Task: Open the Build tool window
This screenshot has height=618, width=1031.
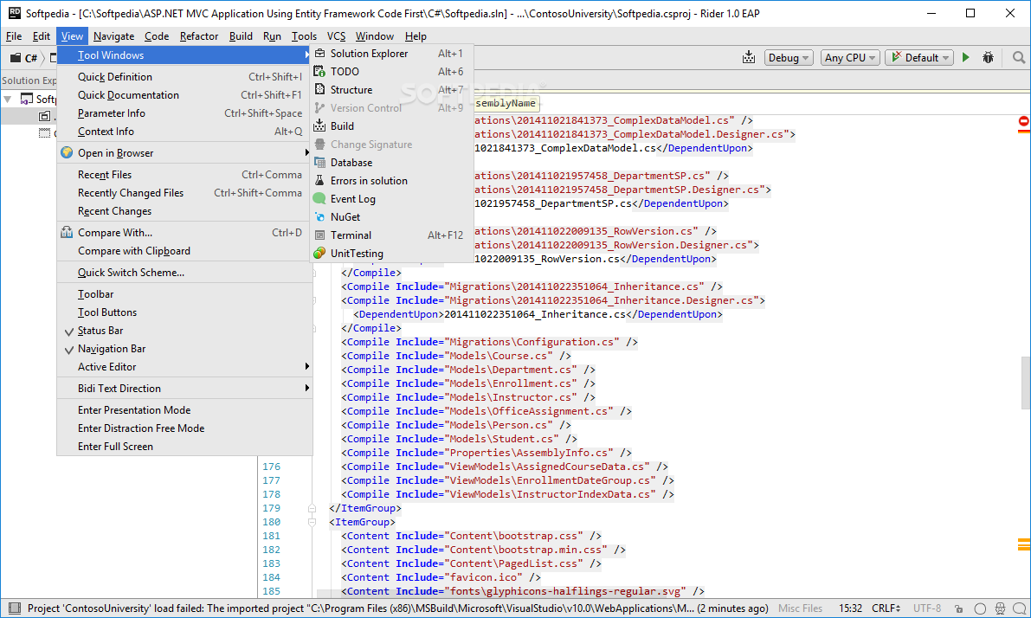Action: [391, 126]
